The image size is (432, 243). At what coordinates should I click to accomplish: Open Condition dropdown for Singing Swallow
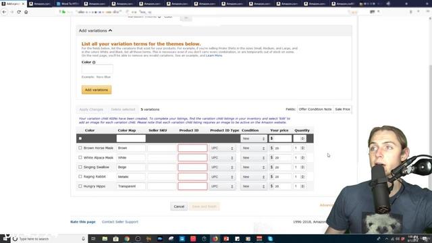click(254, 167)
